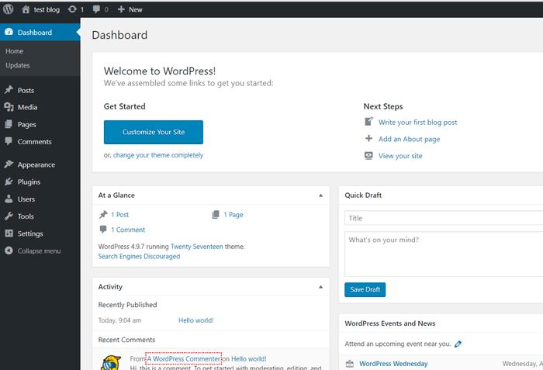Edit event location with the pencil icon

(x=458, y=344)
